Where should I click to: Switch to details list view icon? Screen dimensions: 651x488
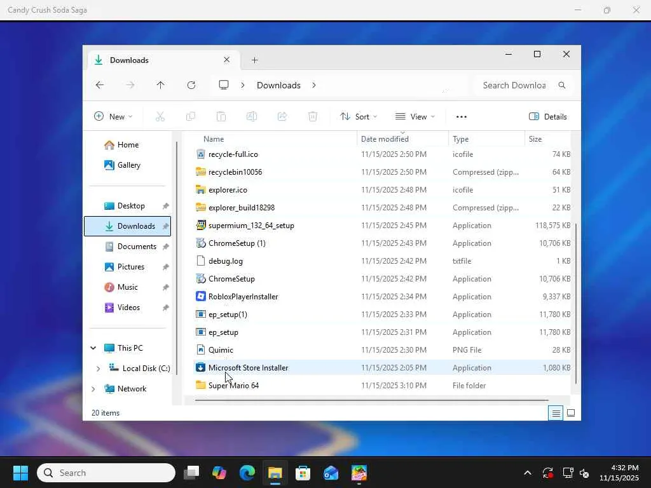pyautogui.click(x=556, y=413)
